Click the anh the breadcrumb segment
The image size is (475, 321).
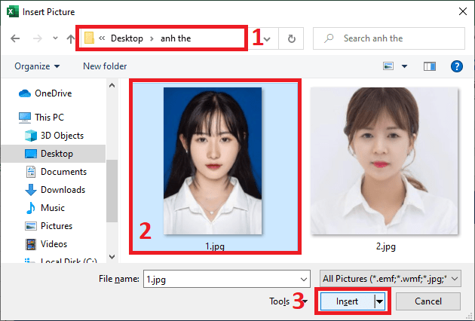[176, 38]
